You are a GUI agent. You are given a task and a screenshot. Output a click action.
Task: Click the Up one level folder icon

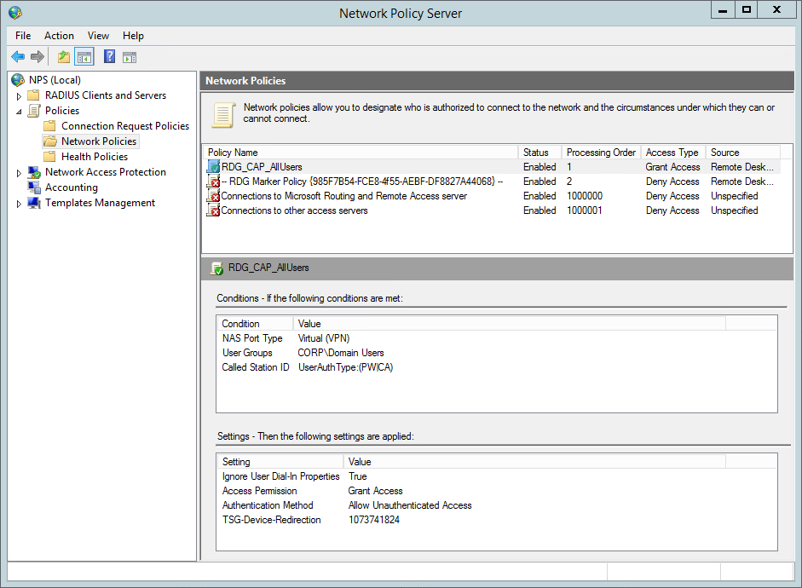point(63,57)
